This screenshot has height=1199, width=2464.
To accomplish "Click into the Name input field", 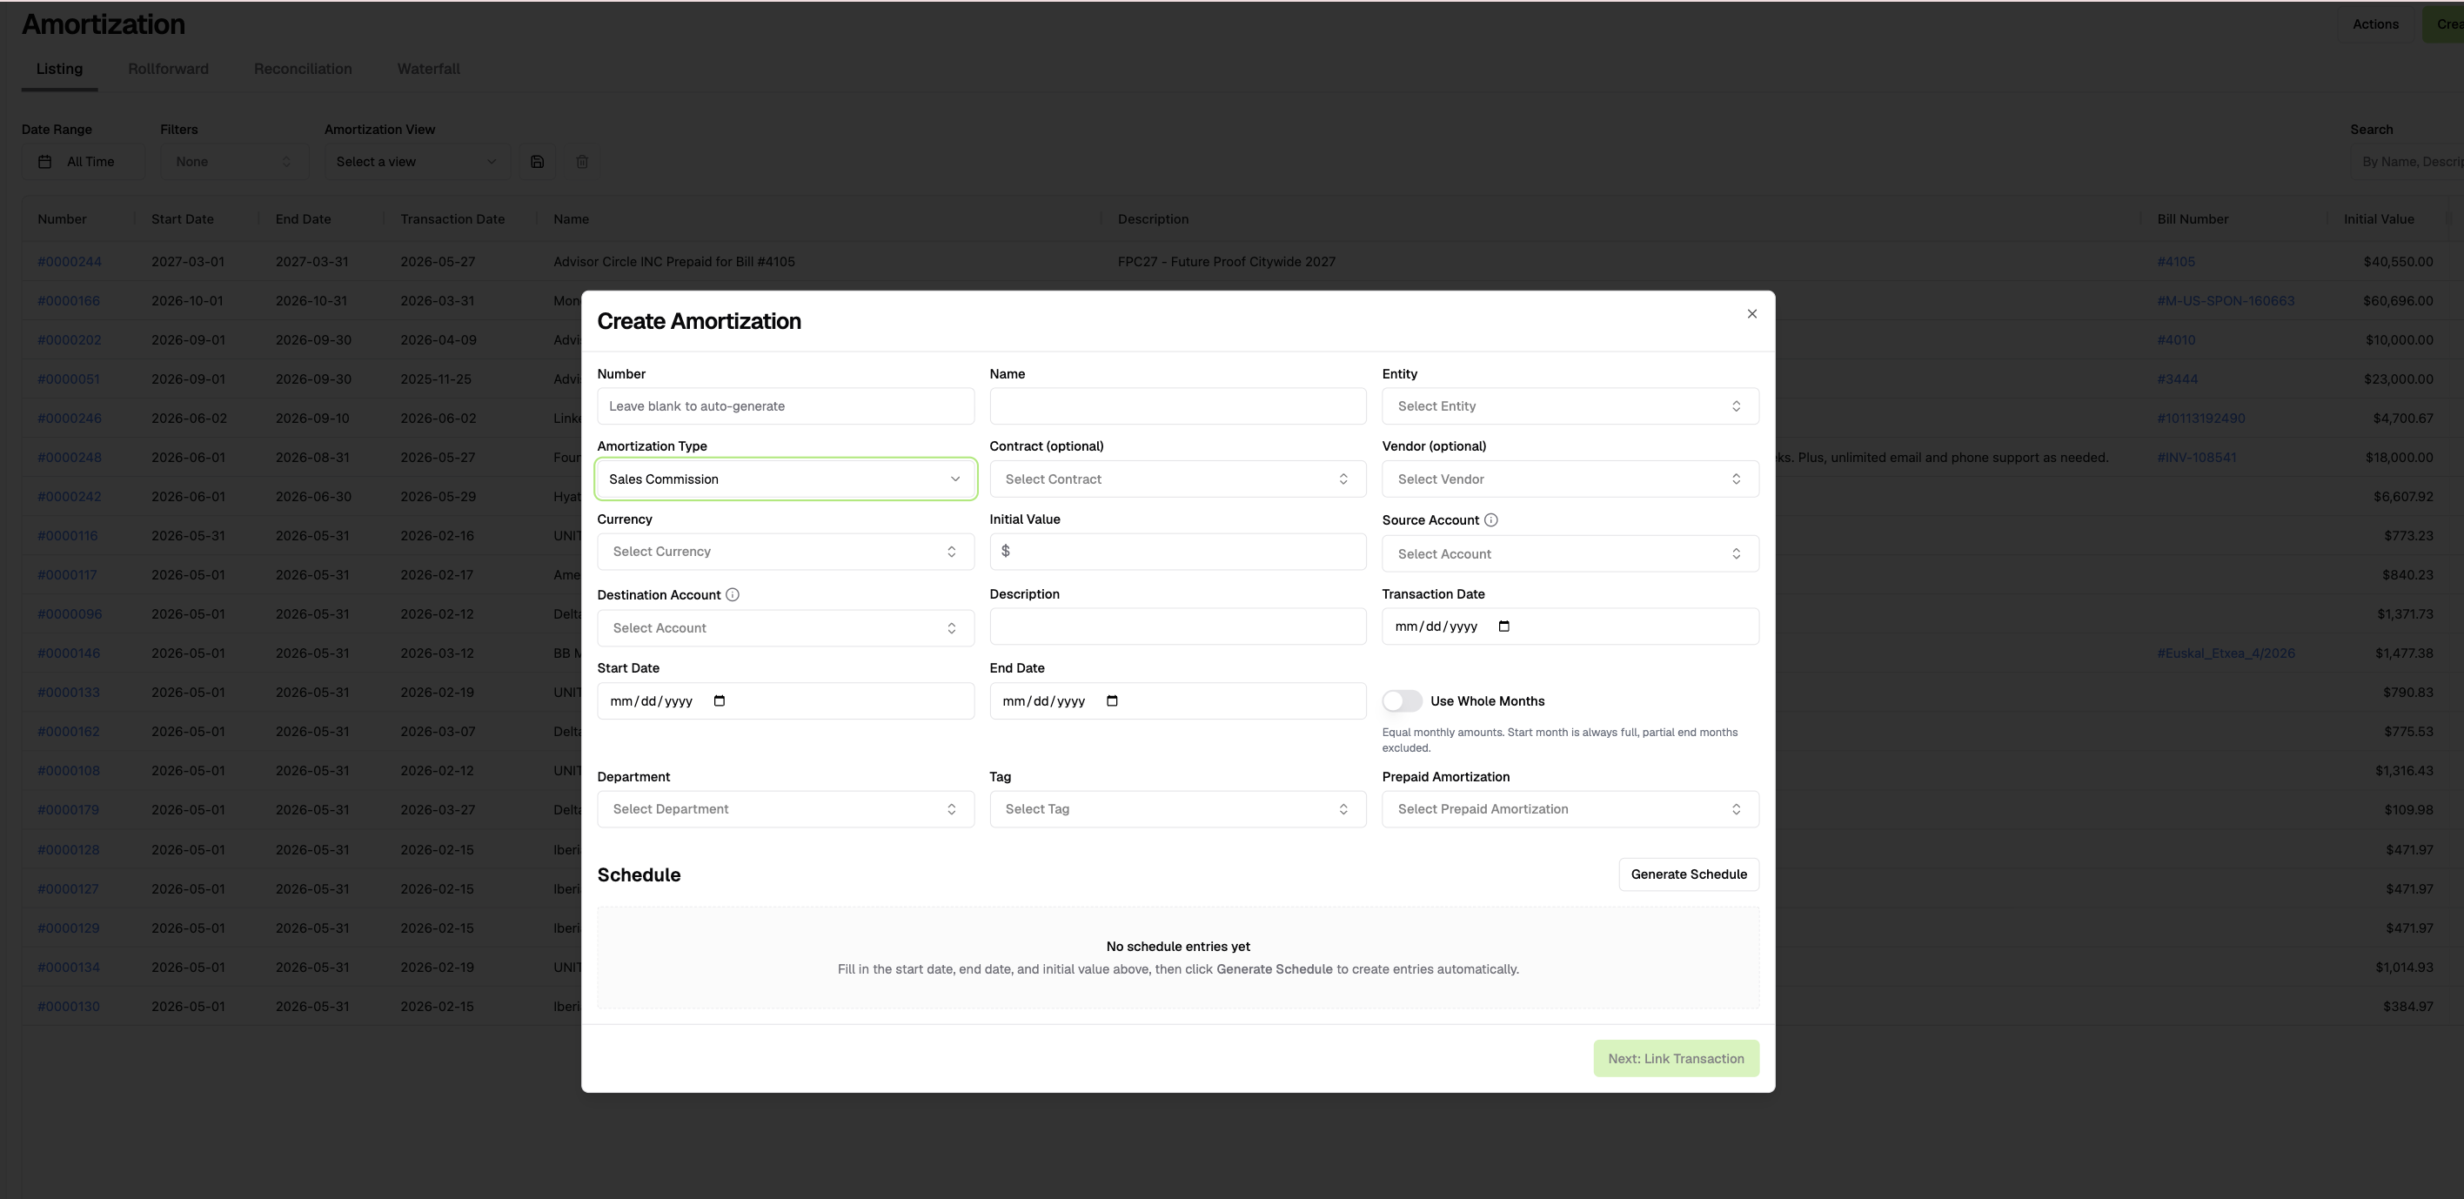I will 1177,406.
